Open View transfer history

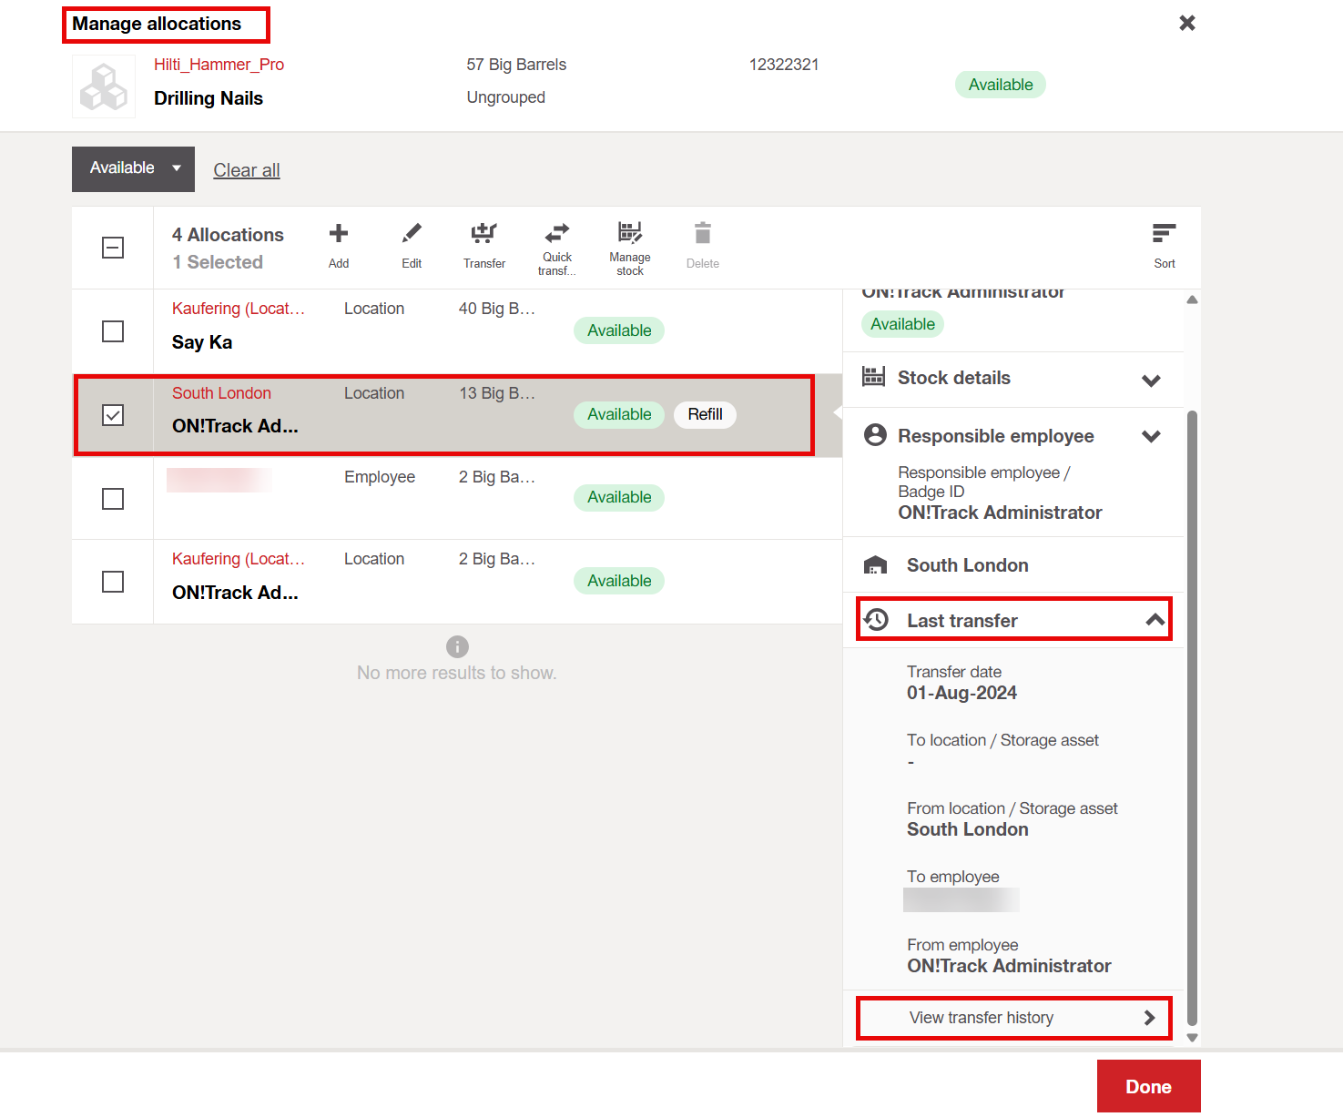click(1013, 1018)
